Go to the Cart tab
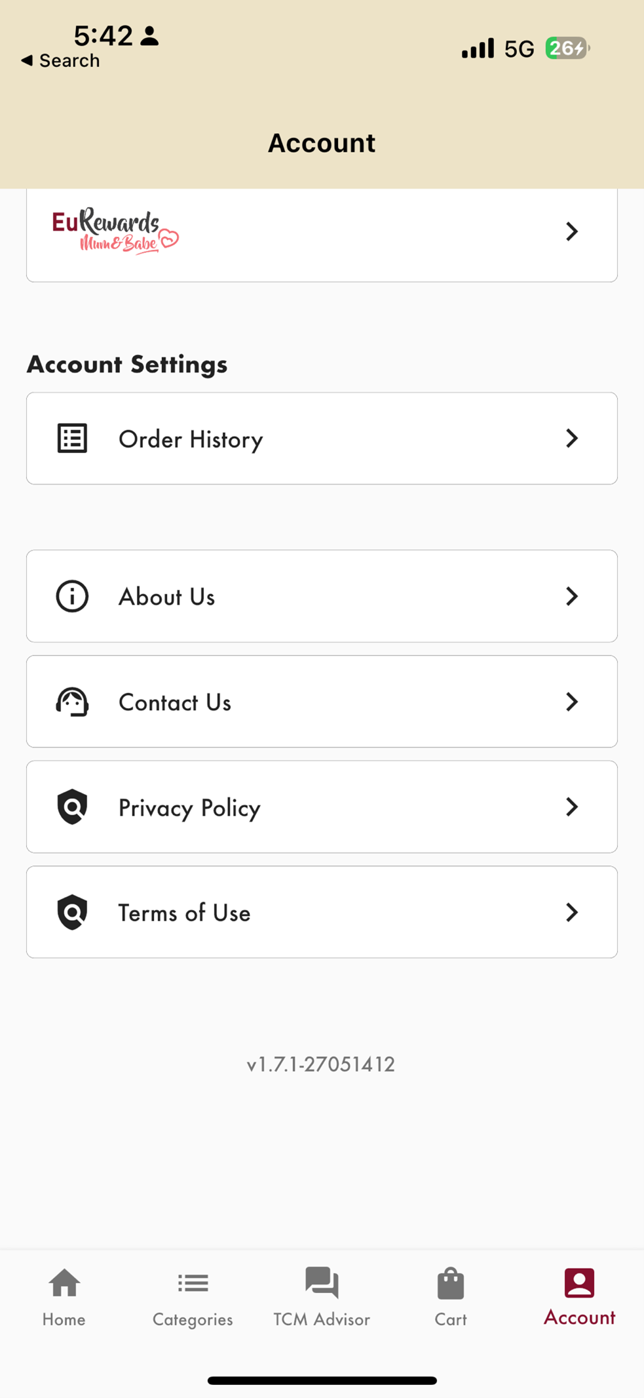Image resolution: width=644 pixels, height=1398 pixels. click(x=451, y=1296)
